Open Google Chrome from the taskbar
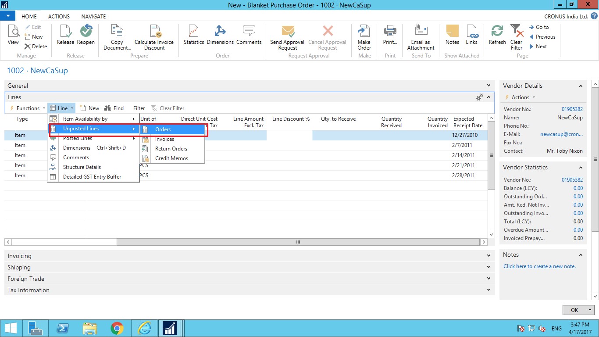The image size is (599, 337). pyautogui.click(x=117, y=328)
